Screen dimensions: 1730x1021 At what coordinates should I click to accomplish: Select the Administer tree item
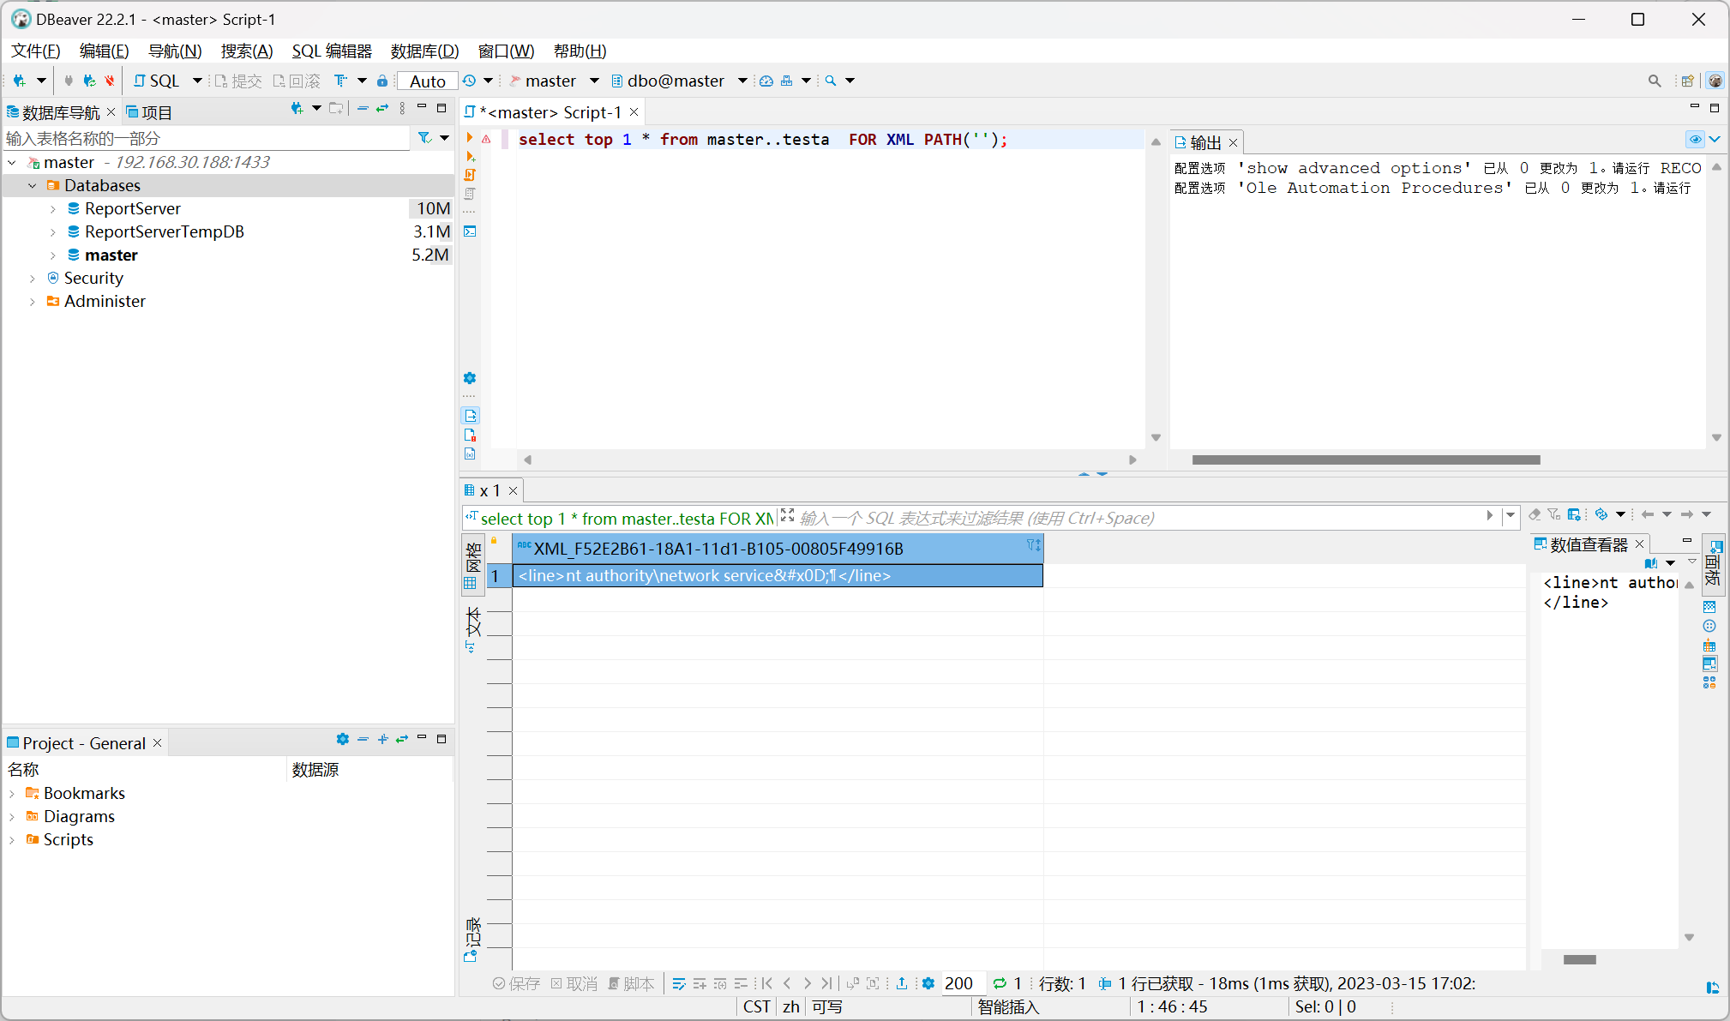pos(105,301)
